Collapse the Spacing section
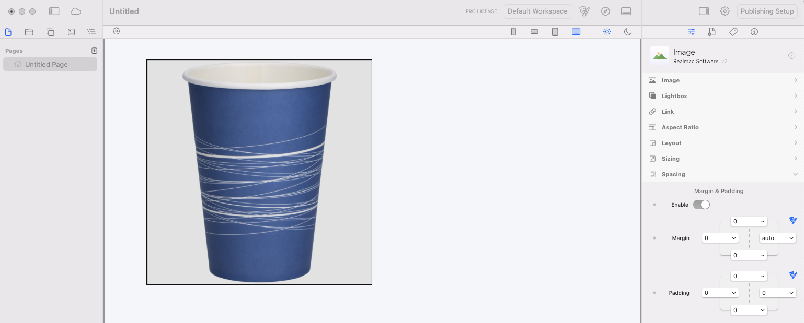This screenshot has width=804, height=323. (x=723, y=174)
